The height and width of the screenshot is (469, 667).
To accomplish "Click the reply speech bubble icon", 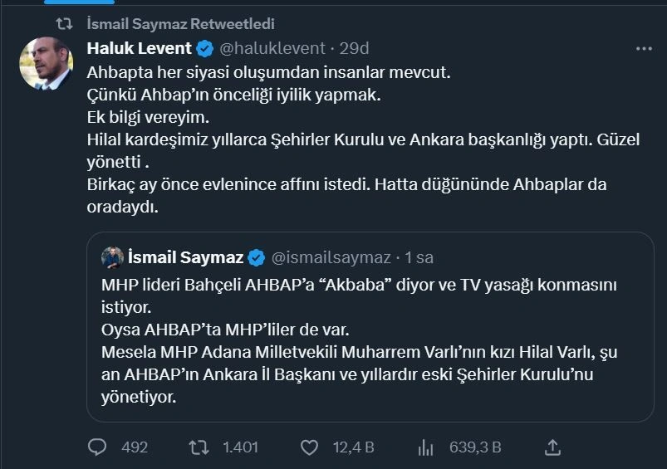I will pos(97,447).
